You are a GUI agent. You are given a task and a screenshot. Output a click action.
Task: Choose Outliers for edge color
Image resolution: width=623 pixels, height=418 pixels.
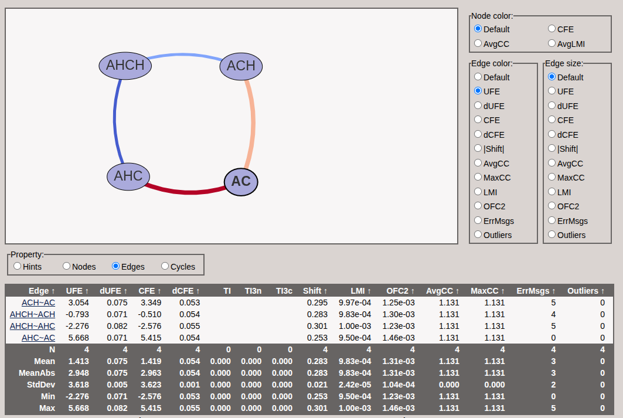pos(478,235)
